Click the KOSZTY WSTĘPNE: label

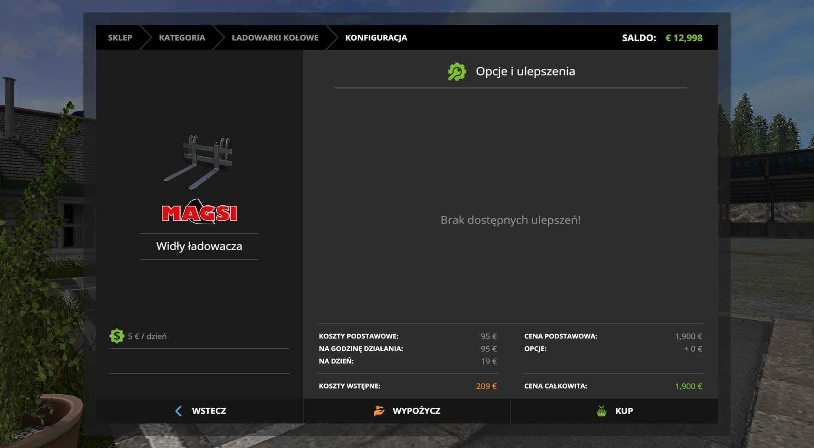point(350,386)
